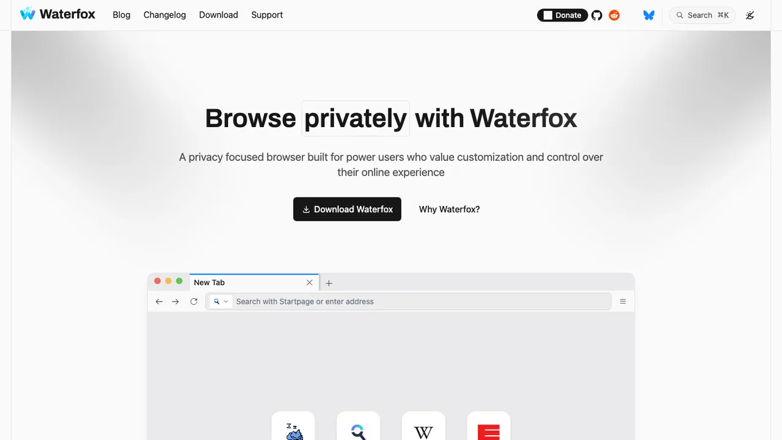Click the highlighted word "privately" in the headline

point(356,118)
